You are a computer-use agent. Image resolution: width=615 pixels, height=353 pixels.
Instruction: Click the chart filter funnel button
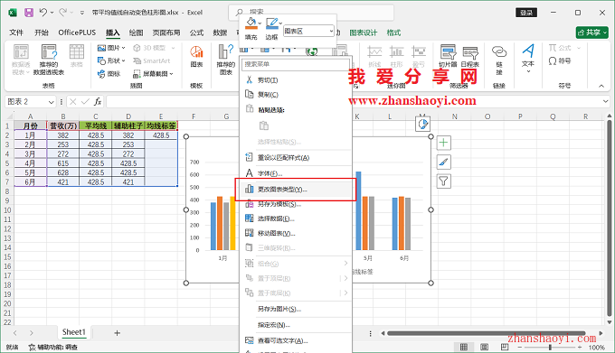443,181
